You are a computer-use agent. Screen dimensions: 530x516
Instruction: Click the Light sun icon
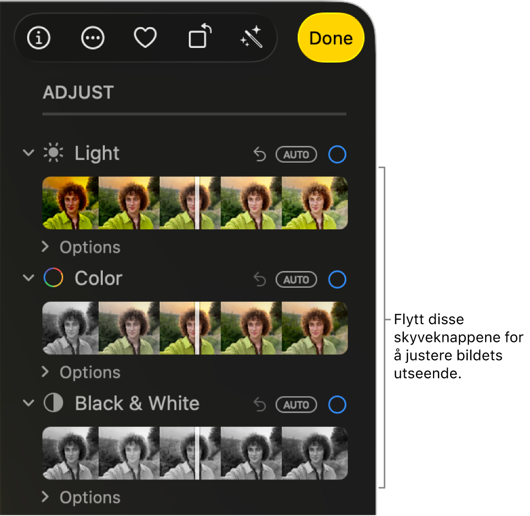pos(53,153)
